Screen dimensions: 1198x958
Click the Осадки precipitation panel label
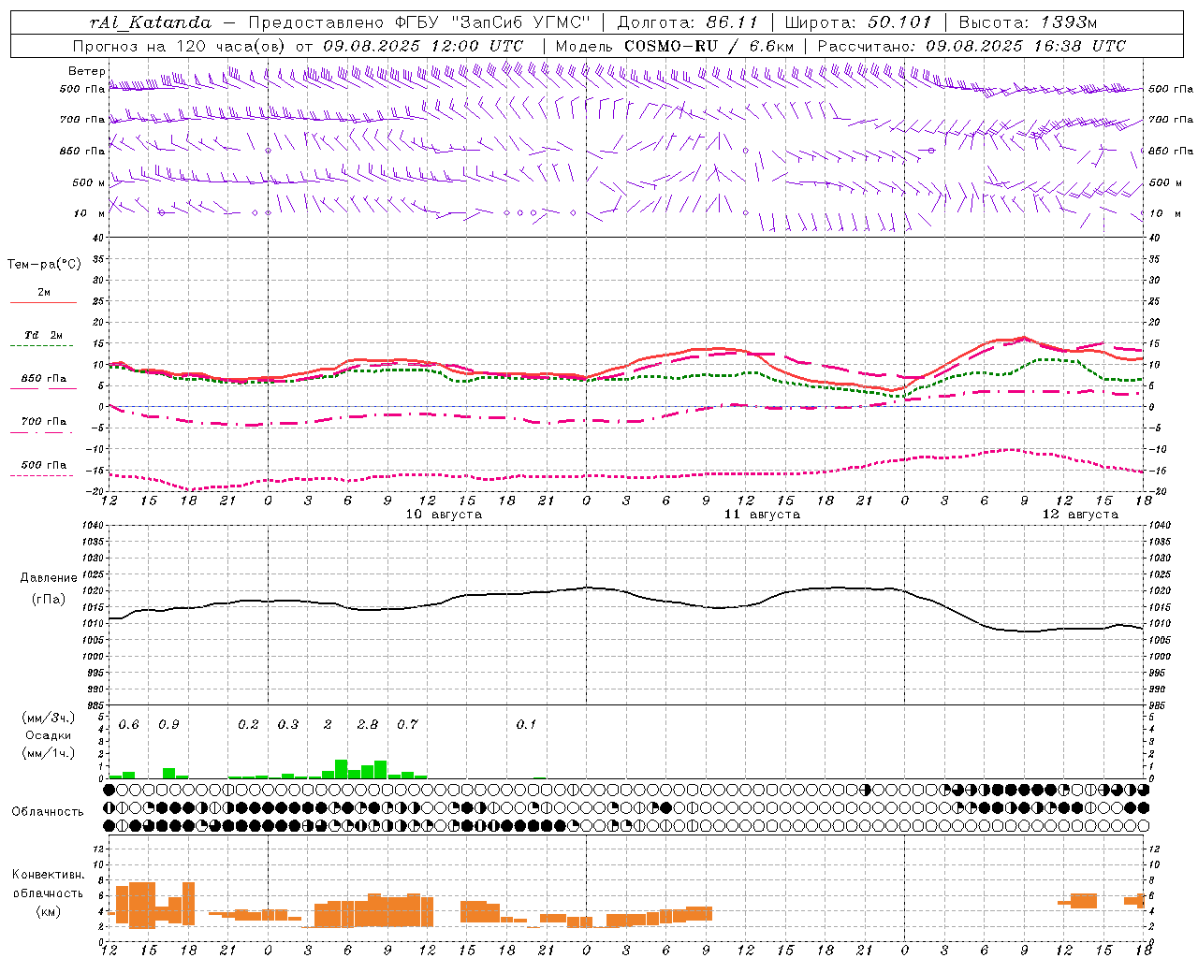[x=49, y=735]
